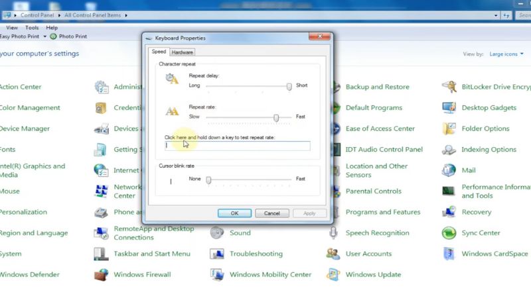Click Cancel in Keyboard Properties dialog
Image resolution: width=531 pixels, height=298 pixels.
click(272, 213)
